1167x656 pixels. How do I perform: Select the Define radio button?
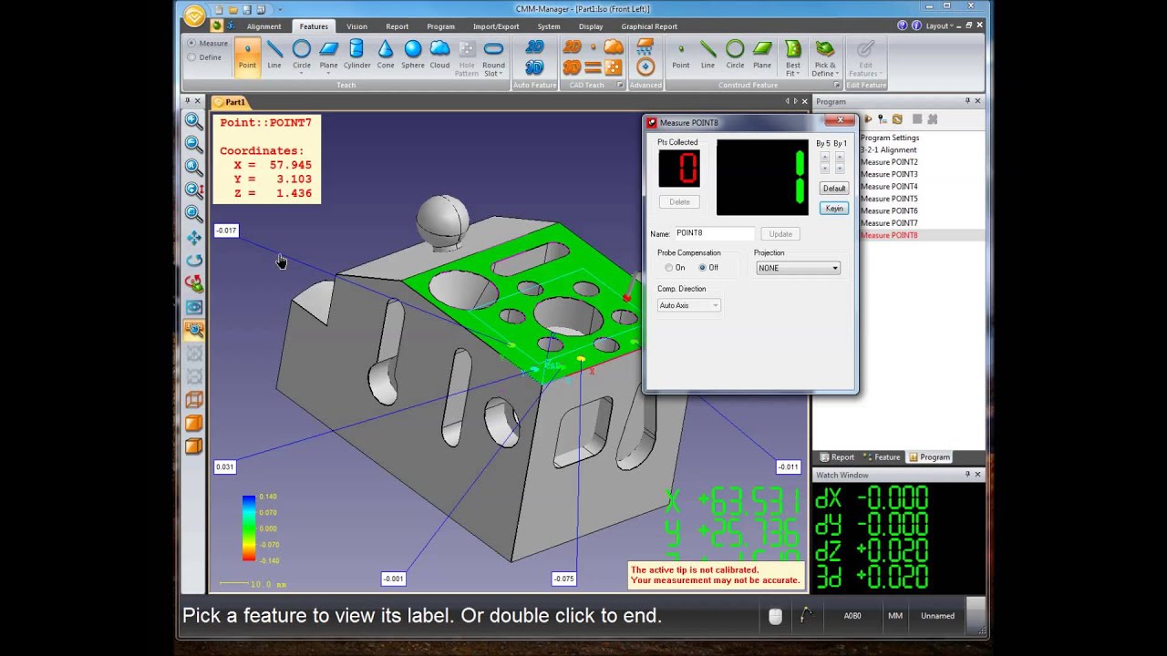pos(191,57)
